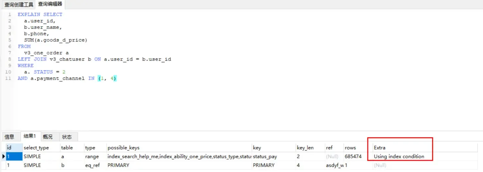View the 状态 tab
Screen dimensions: 483x172
pos(67,137)
